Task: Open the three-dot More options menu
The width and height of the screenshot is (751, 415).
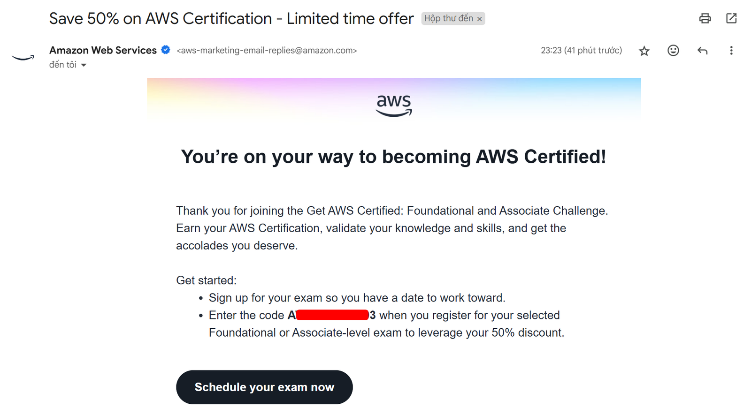Action: click(731, 50)
